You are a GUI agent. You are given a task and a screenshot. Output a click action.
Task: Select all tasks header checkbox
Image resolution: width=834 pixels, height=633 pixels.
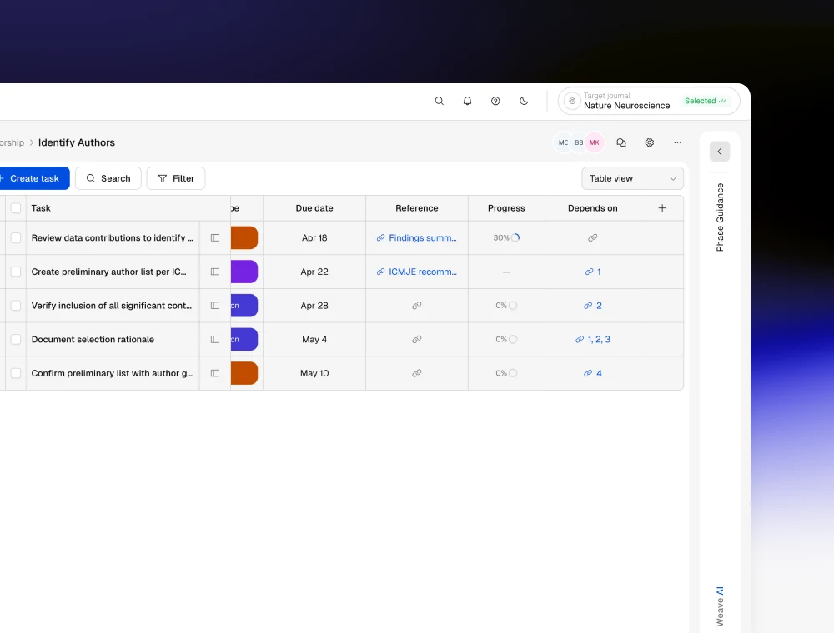click(x=16, y=208)
